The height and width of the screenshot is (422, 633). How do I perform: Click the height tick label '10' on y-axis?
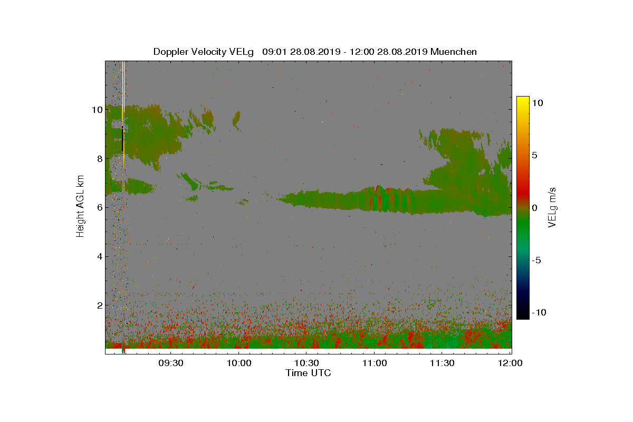pos(97,110)
